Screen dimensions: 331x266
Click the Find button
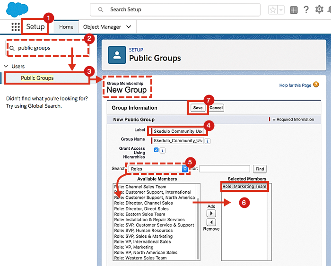point(260,169)
